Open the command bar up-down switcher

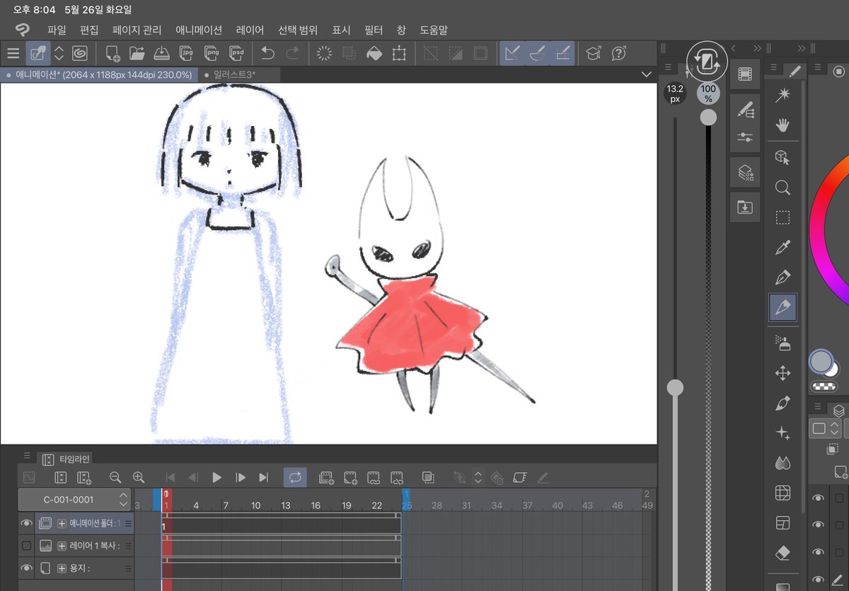click(x=59, y=53)
